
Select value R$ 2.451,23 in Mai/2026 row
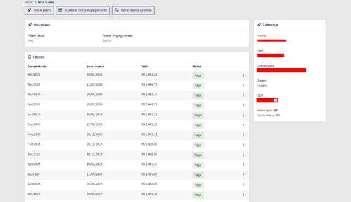150,75
